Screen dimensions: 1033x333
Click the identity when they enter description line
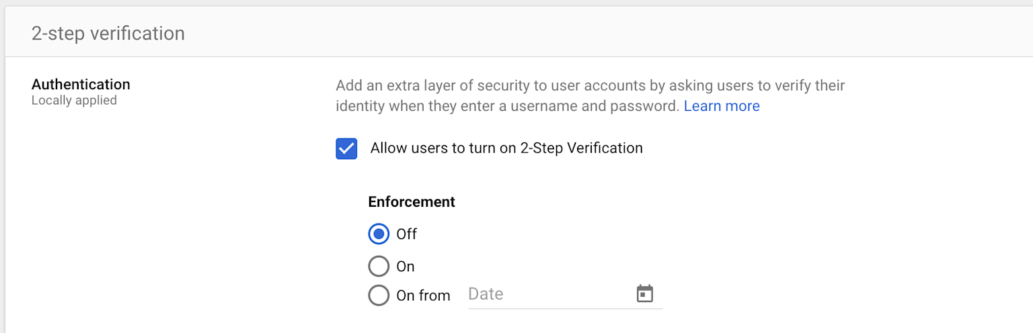click(x=507, y=106)
